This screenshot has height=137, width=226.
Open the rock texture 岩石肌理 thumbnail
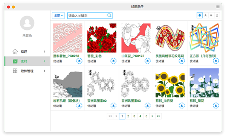(68, 83)
